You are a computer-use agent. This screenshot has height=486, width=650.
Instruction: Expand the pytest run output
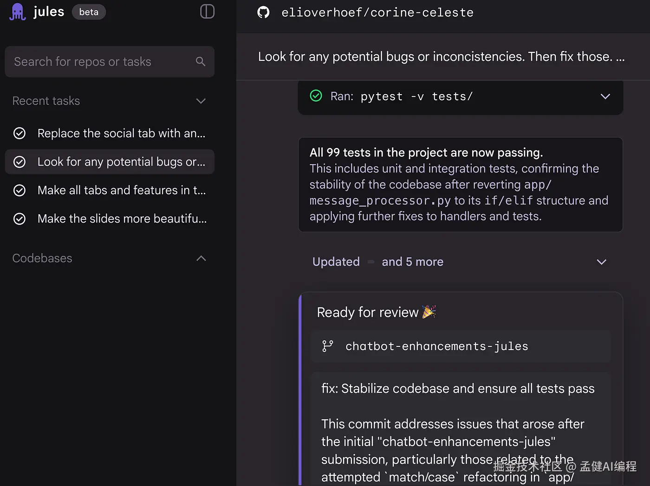click(x=605, y=96)
